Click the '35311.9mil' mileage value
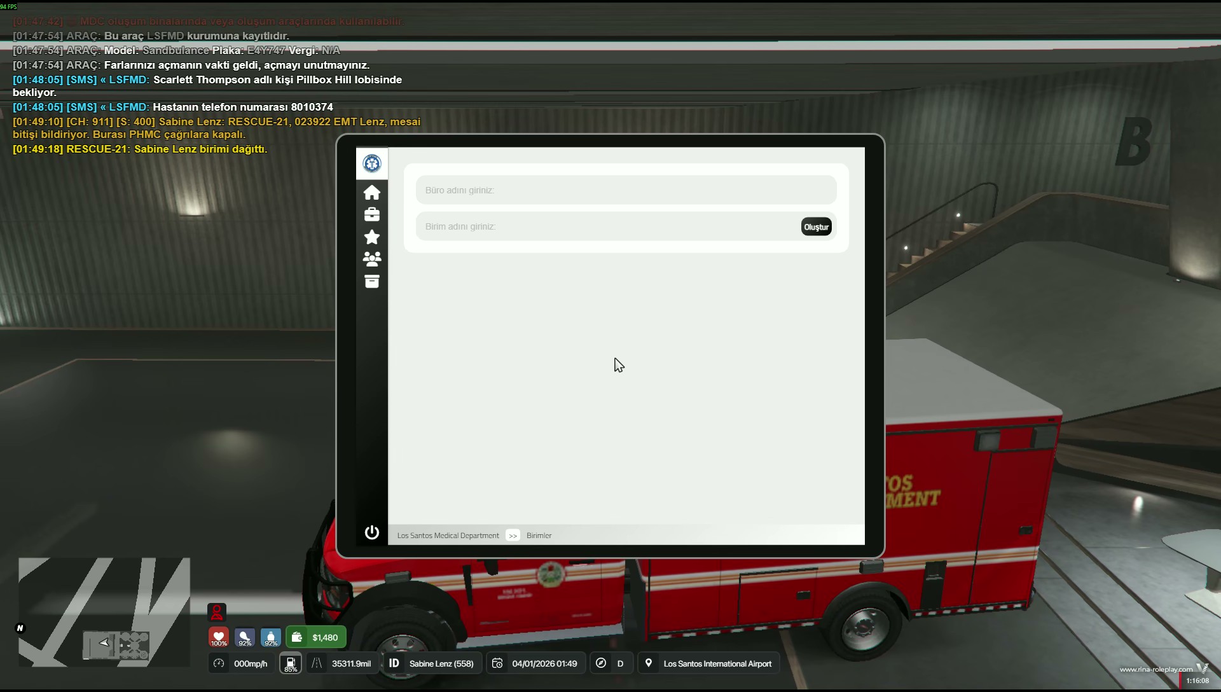Viewport: 1221px width, 692px height. (351, 663)
